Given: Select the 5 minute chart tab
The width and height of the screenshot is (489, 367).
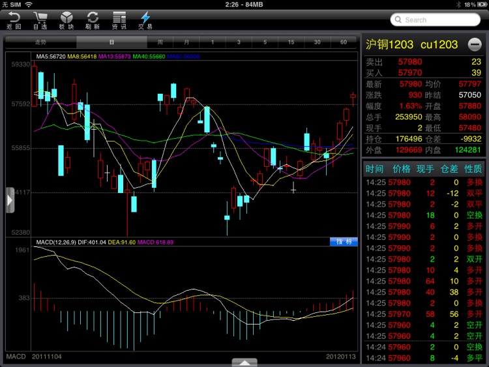Looking at the screenshot, I should tap(265, 42).
